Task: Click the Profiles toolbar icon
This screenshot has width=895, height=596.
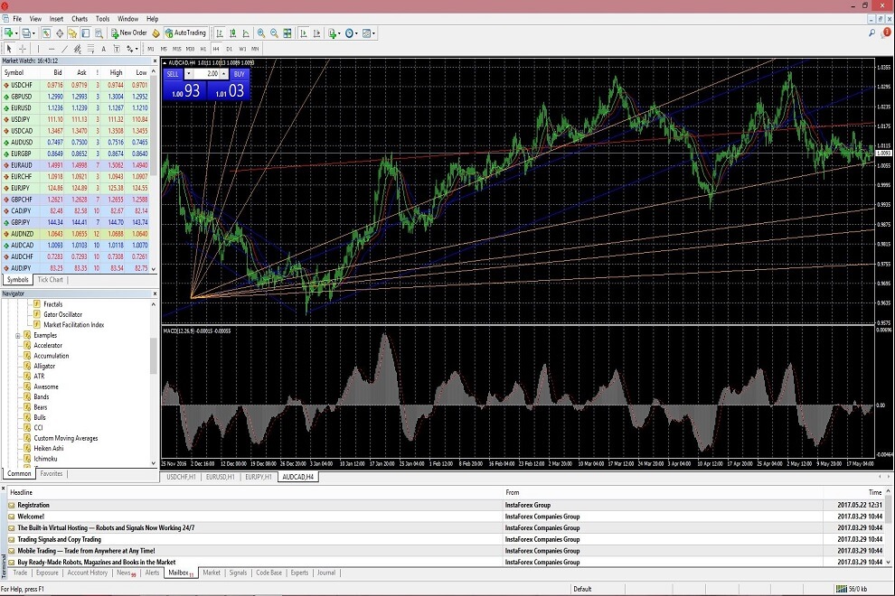Action: point(26,33)
